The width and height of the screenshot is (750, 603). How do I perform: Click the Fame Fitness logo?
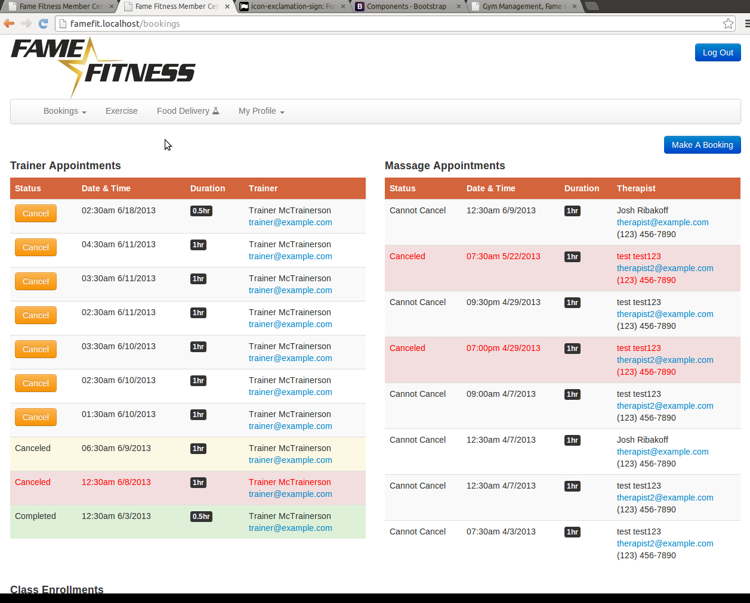click(103, 66)
